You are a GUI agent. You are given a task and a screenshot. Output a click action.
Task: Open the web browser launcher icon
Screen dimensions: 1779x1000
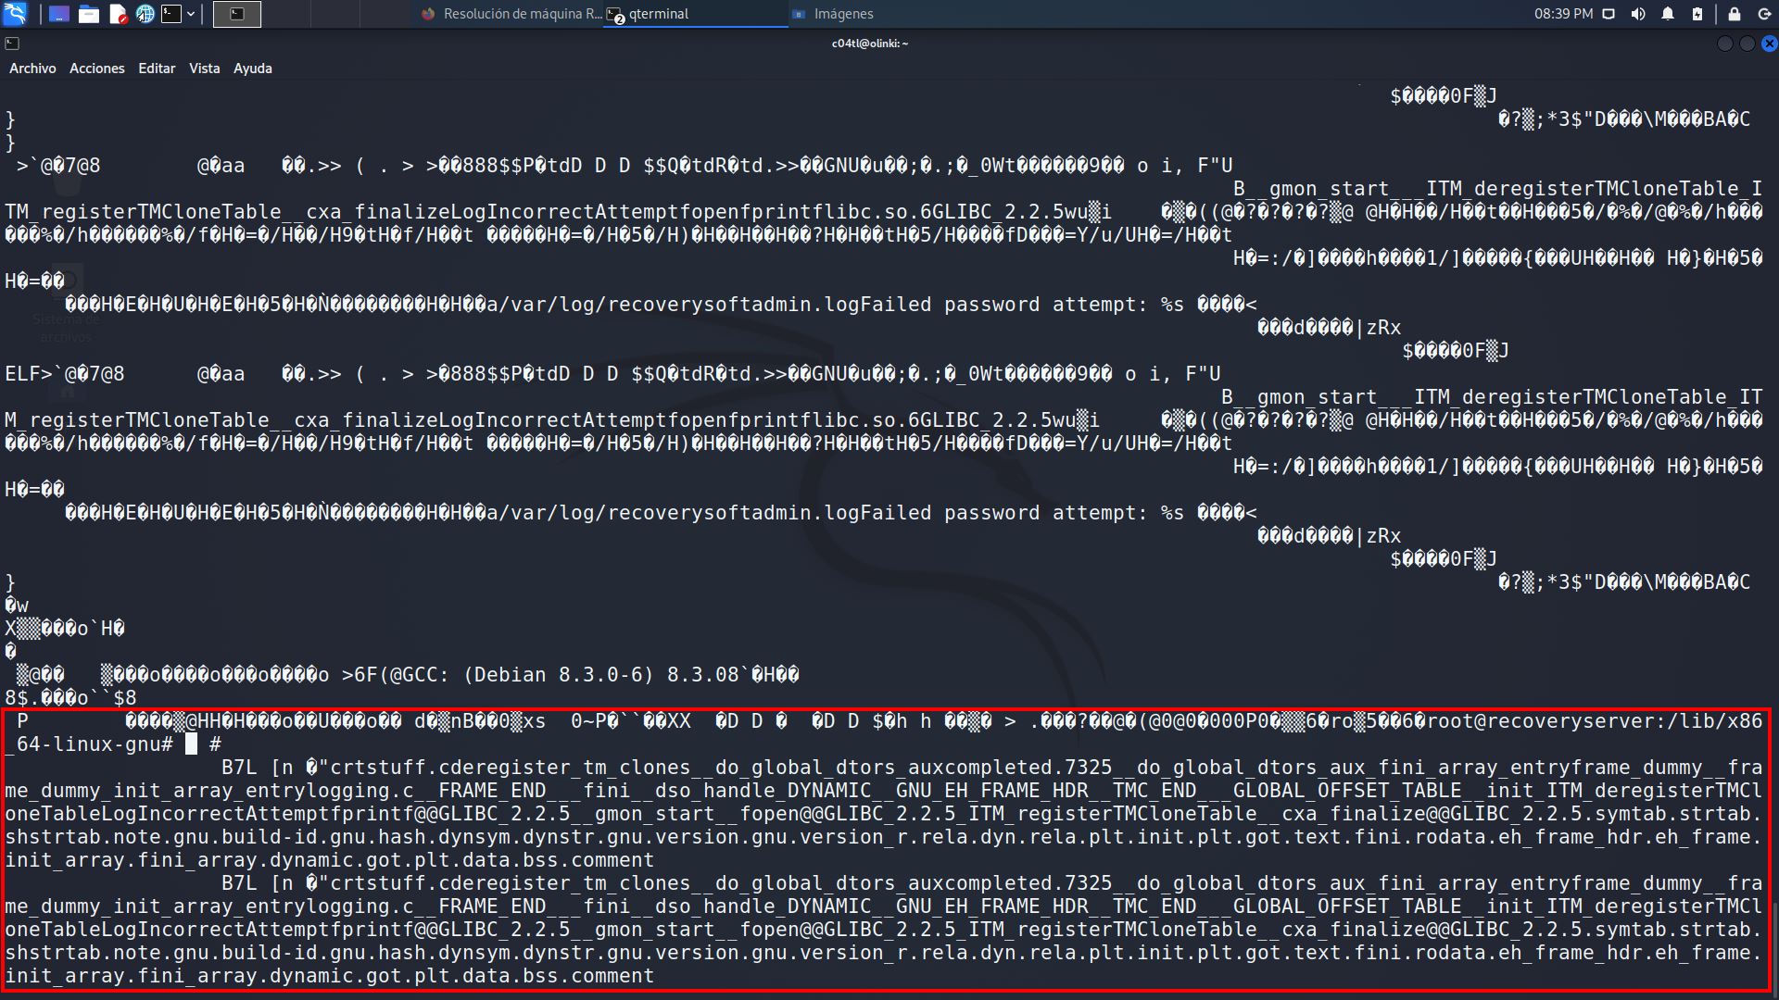(x=145, y=13)
